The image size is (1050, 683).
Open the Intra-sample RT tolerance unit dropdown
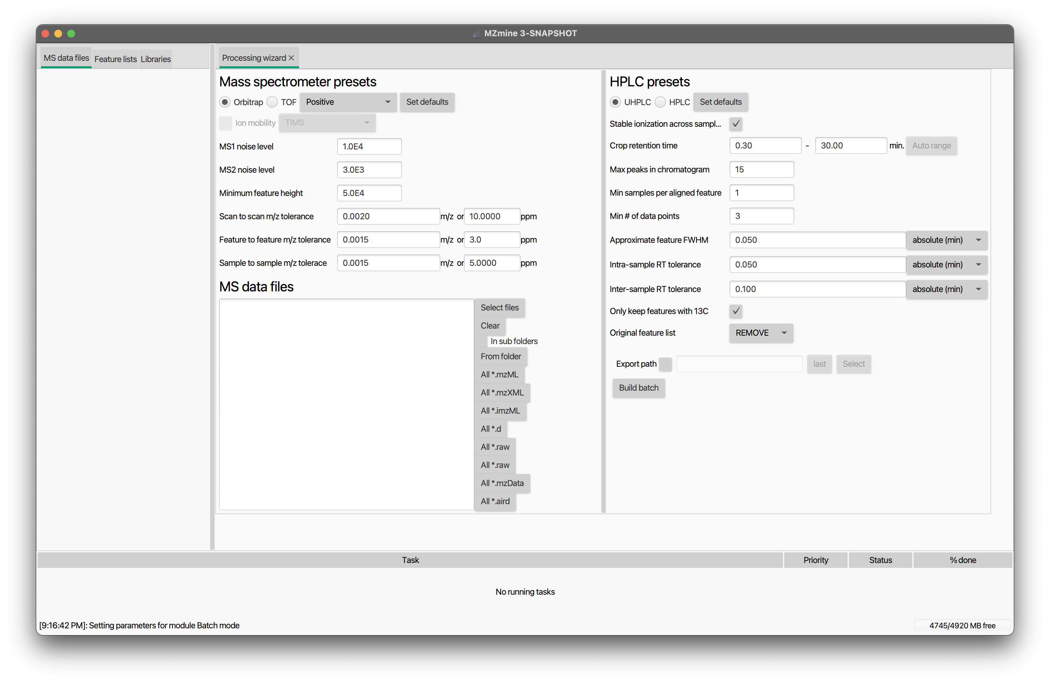point(946,265)
